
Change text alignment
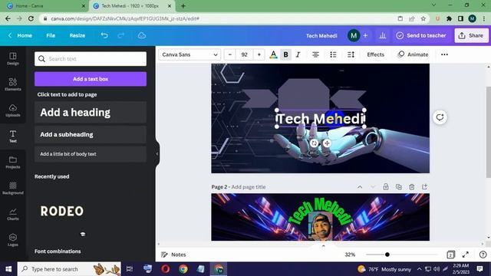[315, 54]
